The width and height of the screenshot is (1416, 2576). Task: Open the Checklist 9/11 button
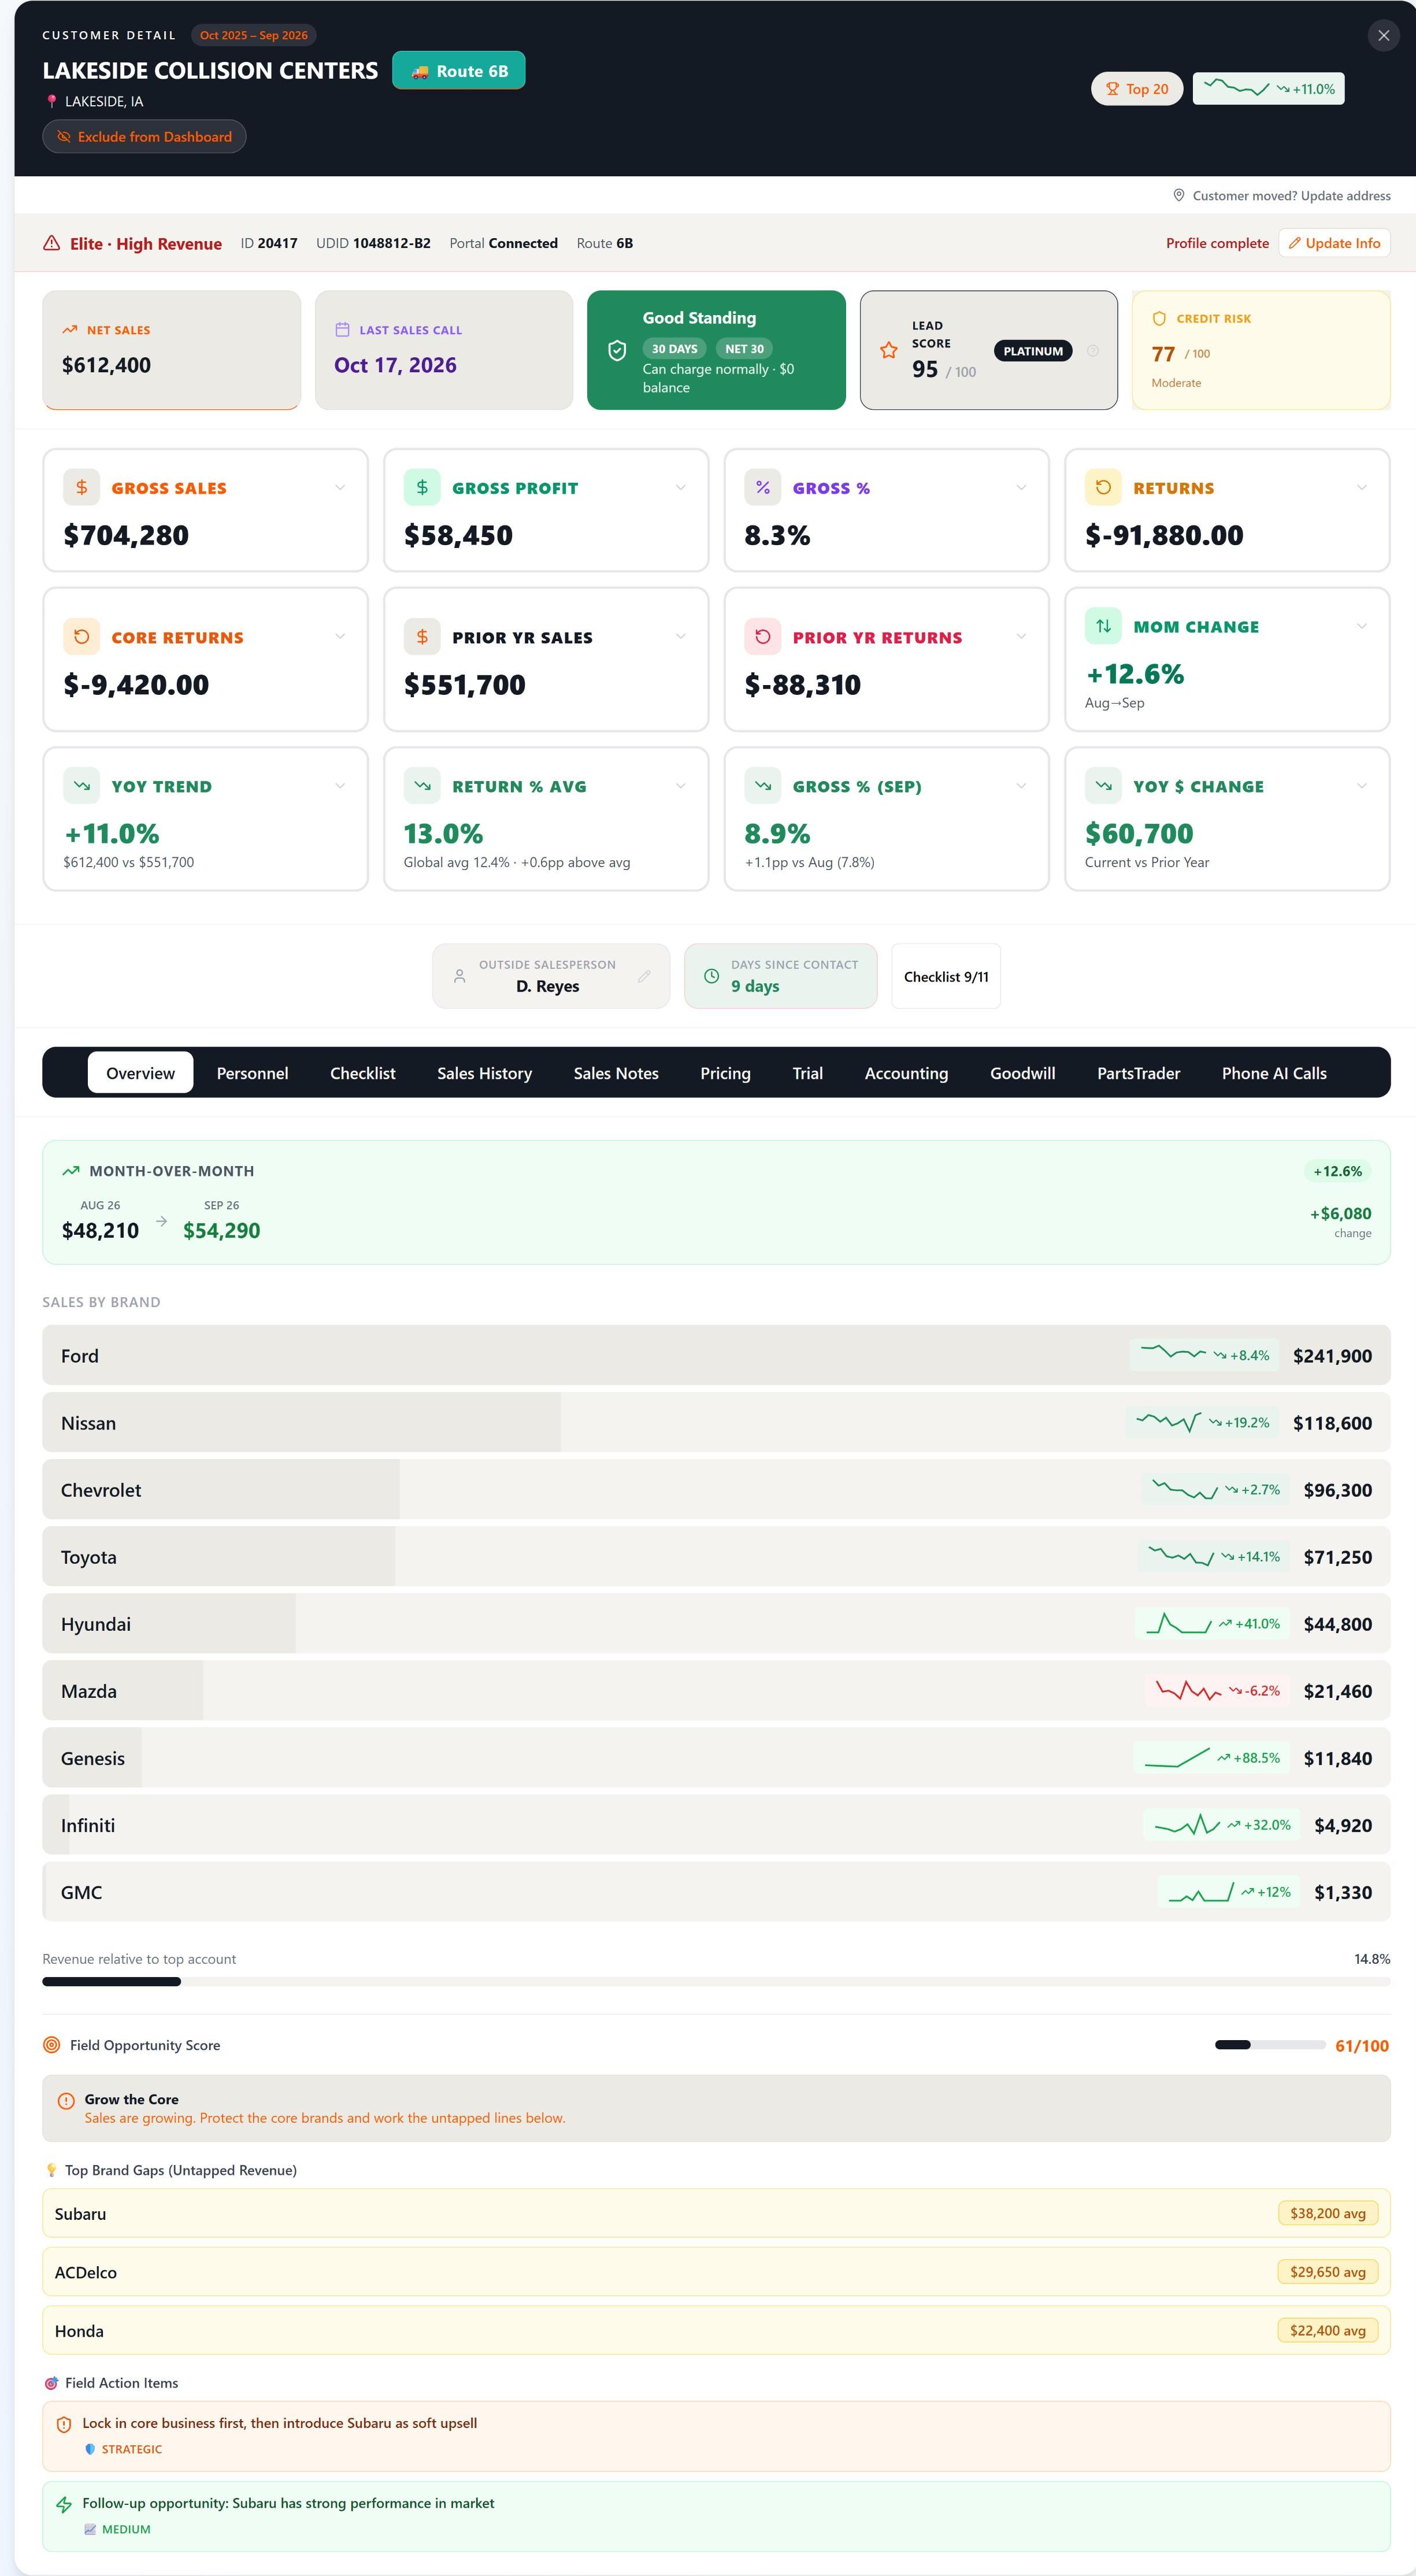pyautogui.click(x=946, y=976)
